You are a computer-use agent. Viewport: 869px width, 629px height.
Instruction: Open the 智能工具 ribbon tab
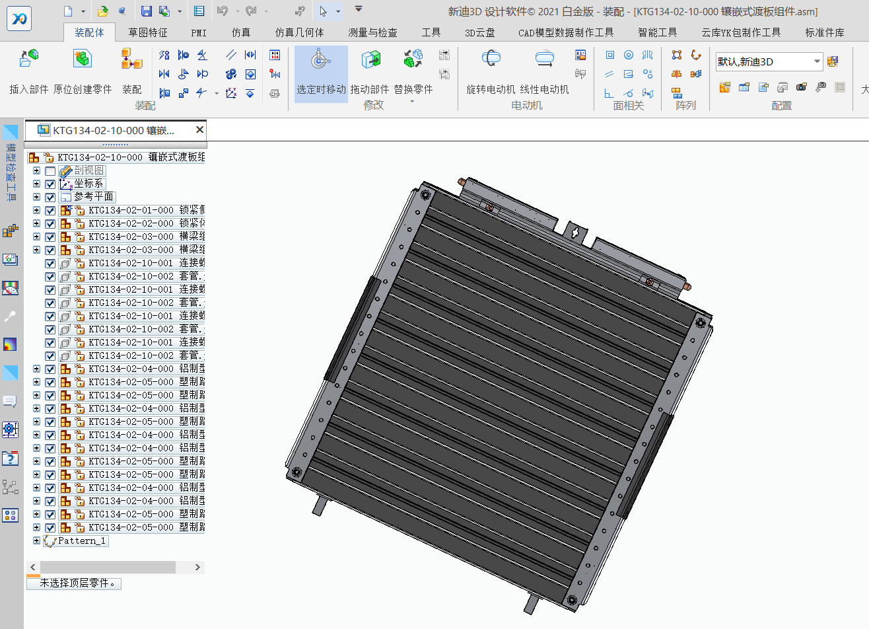click(657, 32)
